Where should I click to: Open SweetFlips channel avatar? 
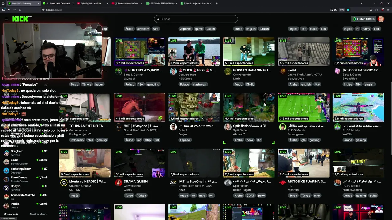[x=337, y=71]
